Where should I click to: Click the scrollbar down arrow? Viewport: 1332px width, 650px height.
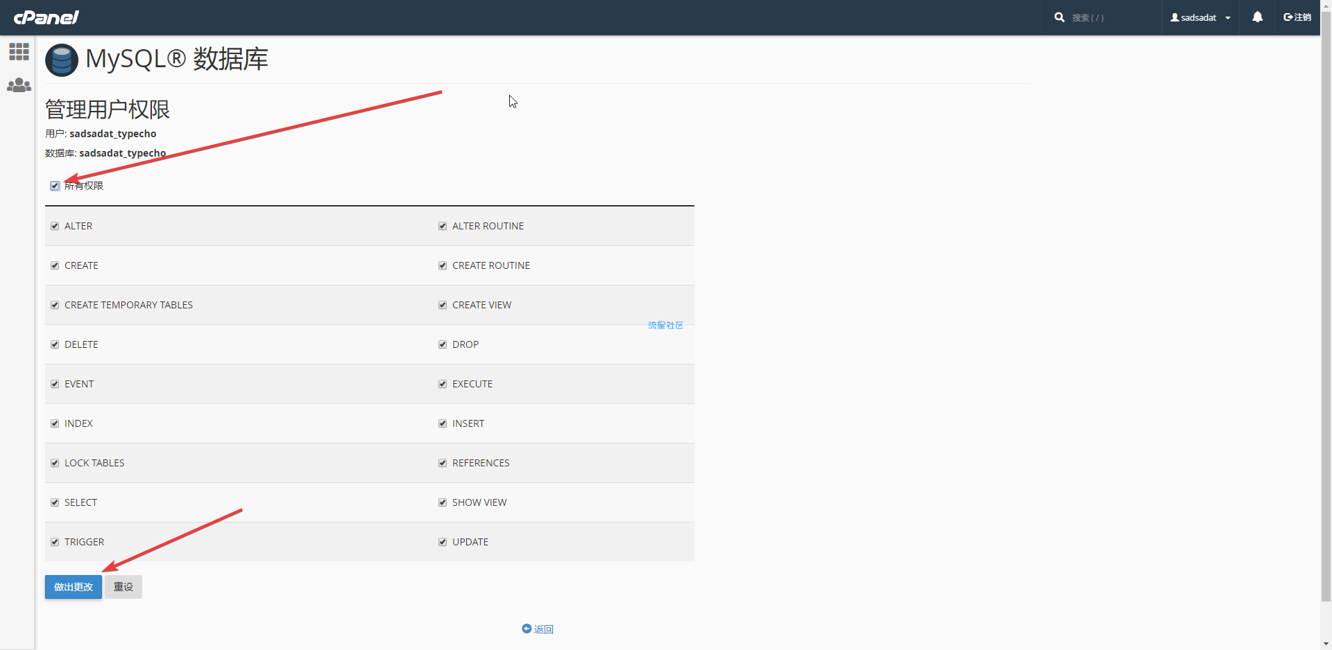coord(1326,644)
